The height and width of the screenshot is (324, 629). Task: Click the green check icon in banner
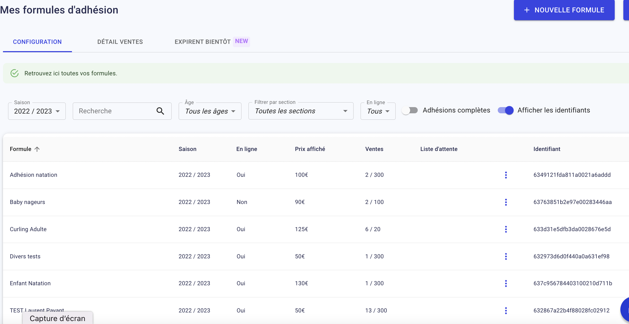[x=15, y=73]
